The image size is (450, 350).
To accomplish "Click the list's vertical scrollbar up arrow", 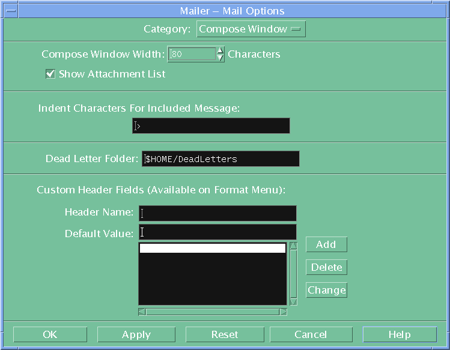I will pos(293,246).
